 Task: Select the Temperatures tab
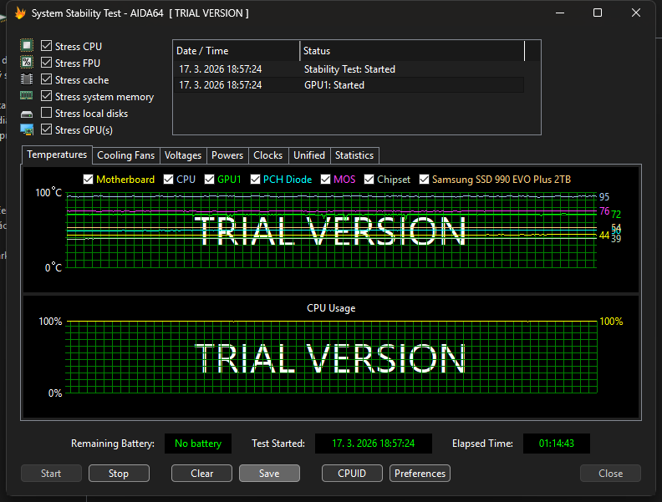57,155
